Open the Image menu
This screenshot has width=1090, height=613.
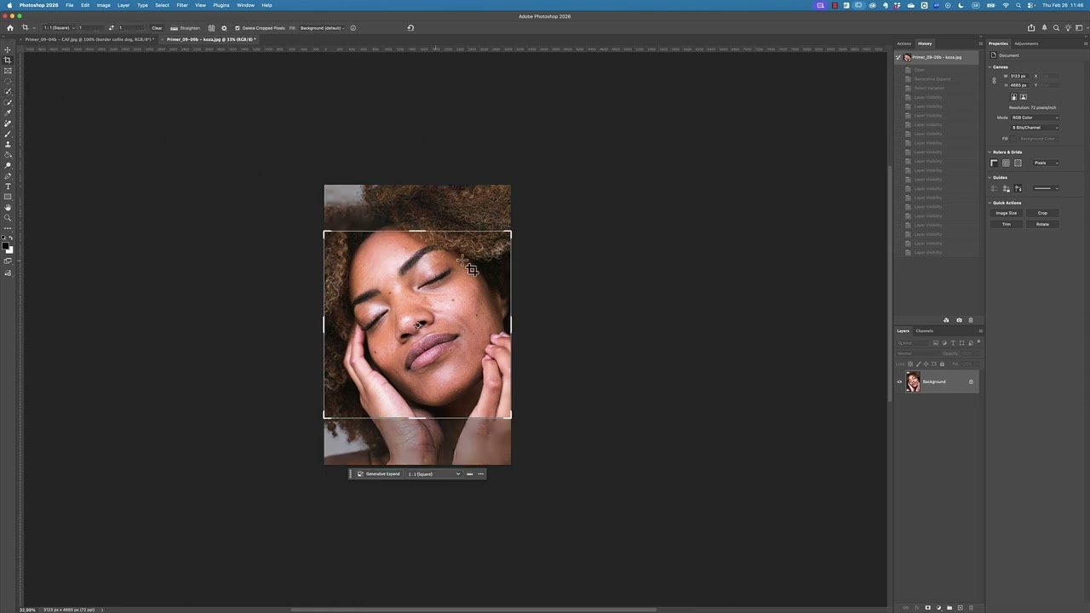pyautogui.click(x=103, y=5)
